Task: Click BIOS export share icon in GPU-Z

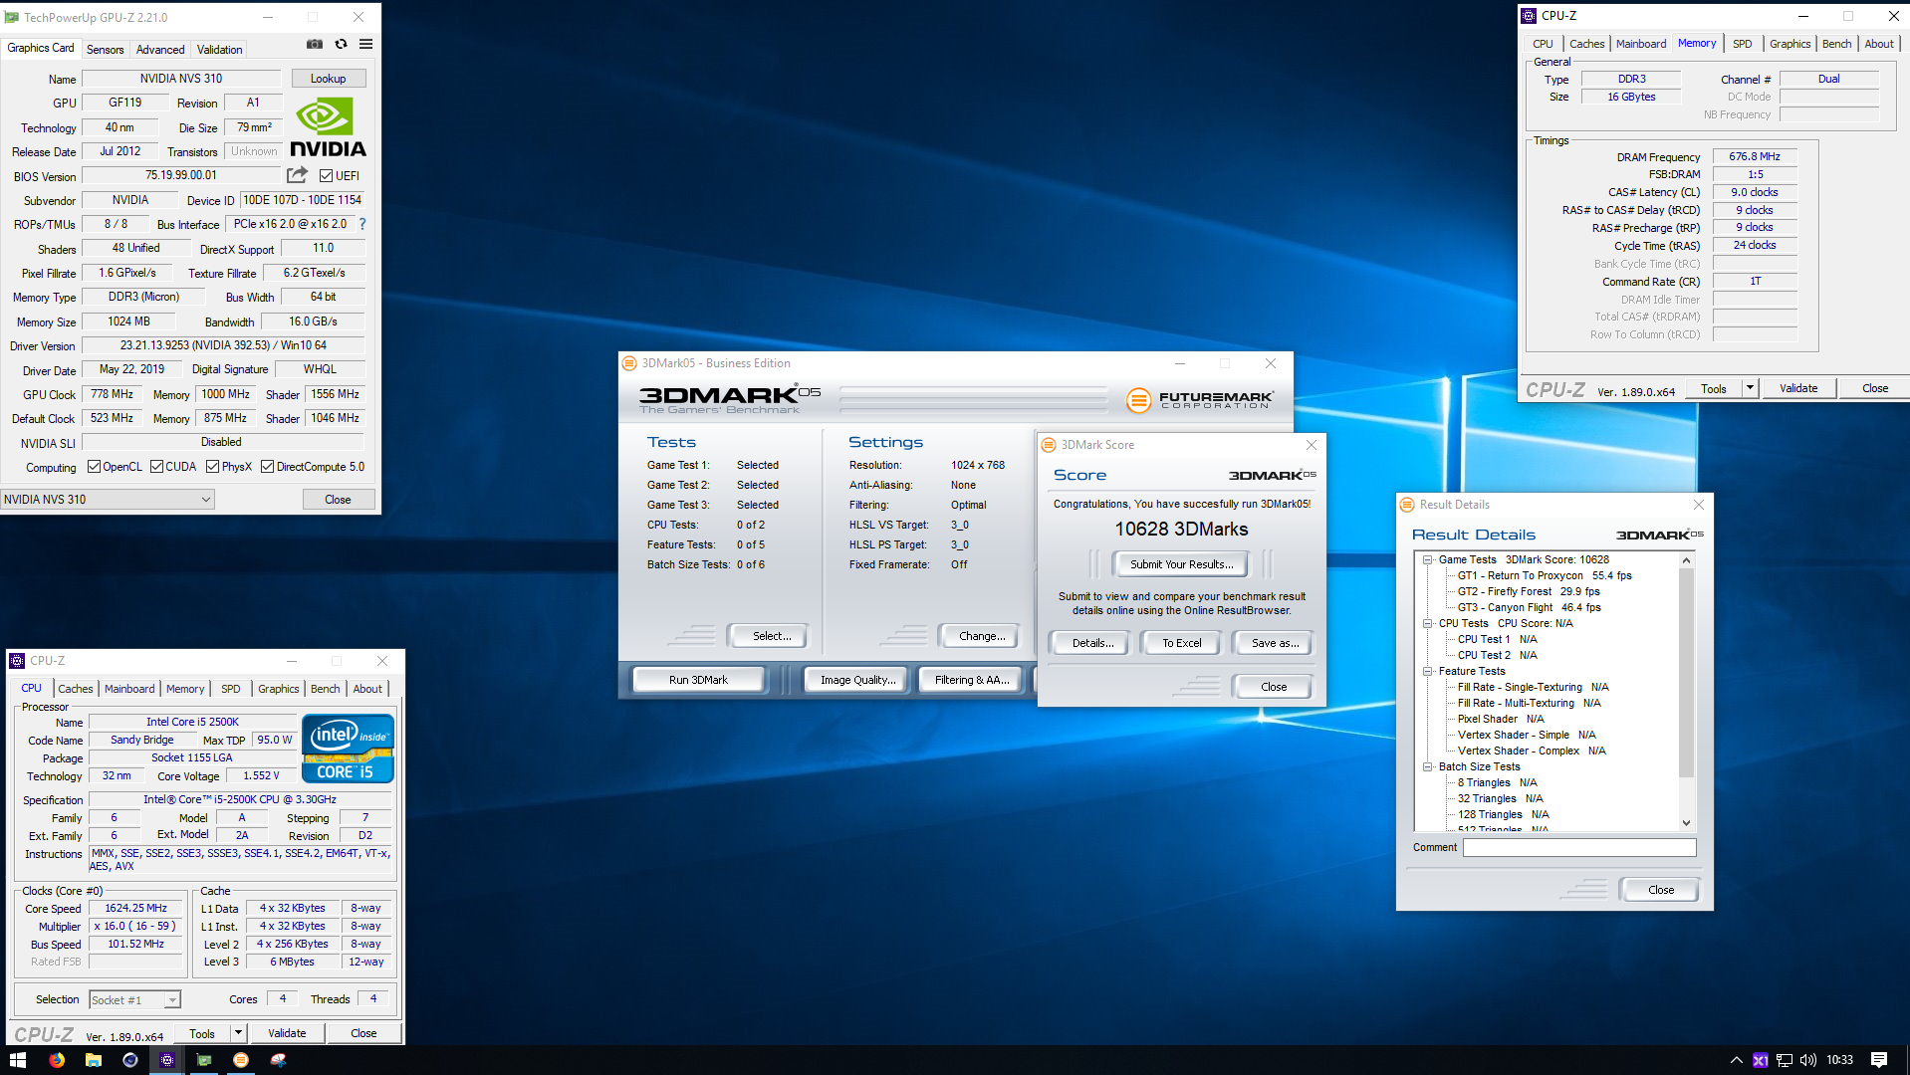Action: (297, 175)
